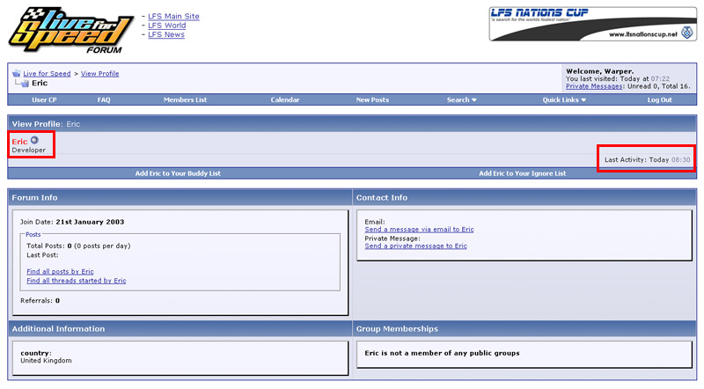Click the Welcome, Warper. text
The width and height of the screenshot is (704, 389).
pos(599,71)
